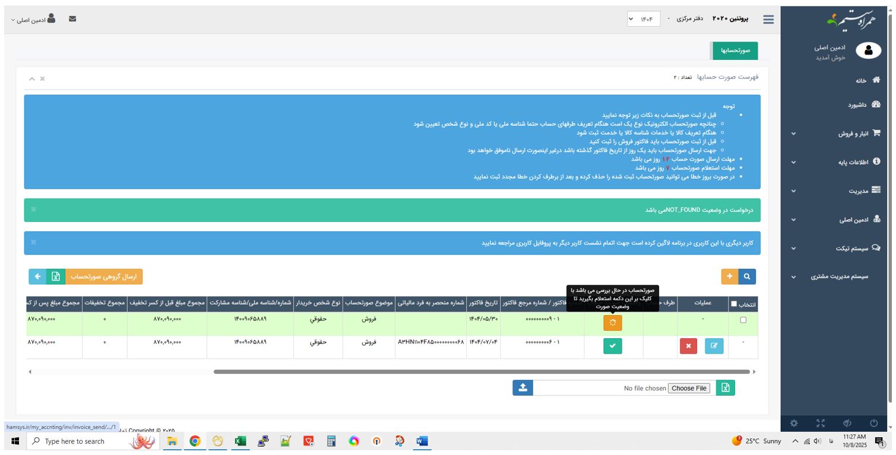Toggle the select-all checkbox in table header
This screenshot has width=896, height=455.
(734, 304)
